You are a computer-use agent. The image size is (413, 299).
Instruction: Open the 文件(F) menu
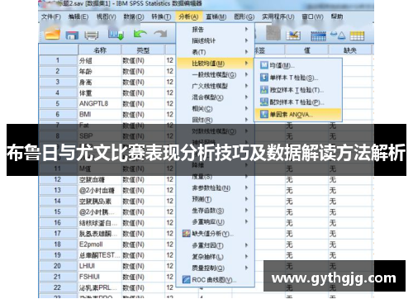pyautogui.click(x=51, y=17)
